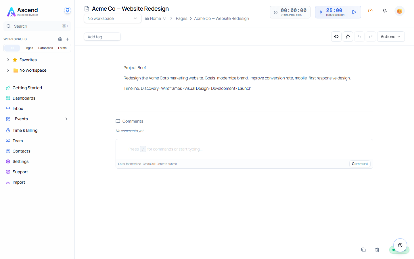Click the Redesign the Acme Corp paragraph

(x=237, y=78)
